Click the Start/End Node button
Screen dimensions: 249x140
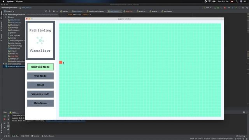pos(40,67)
